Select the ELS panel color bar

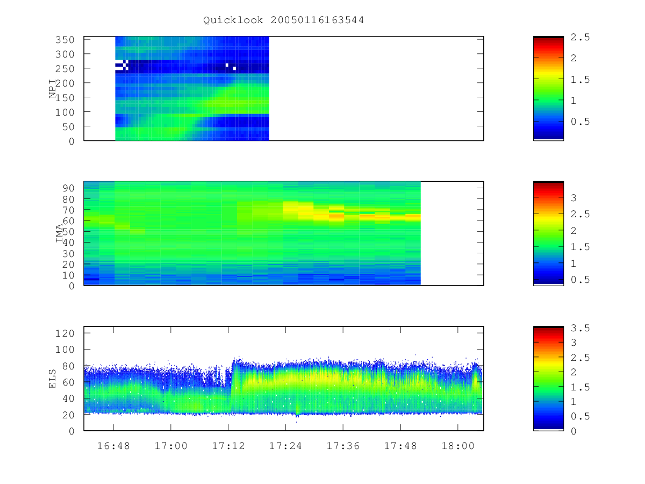[548, 378]
